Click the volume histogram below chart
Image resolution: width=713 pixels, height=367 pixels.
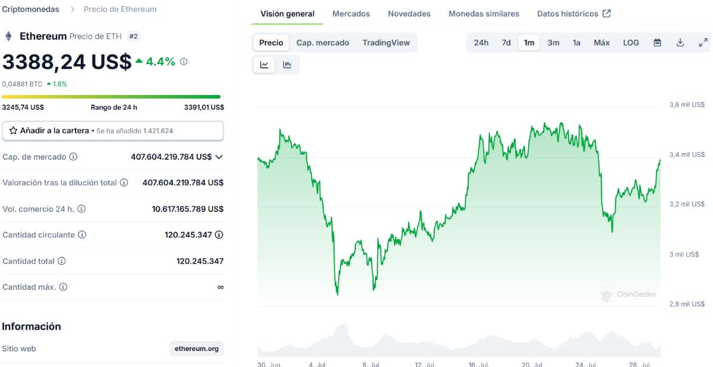tap(459, 340)
